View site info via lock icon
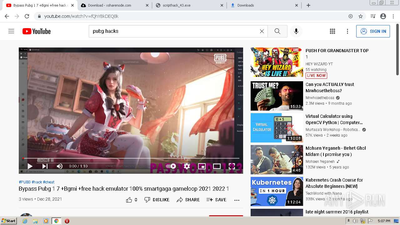 coord(39,16)
